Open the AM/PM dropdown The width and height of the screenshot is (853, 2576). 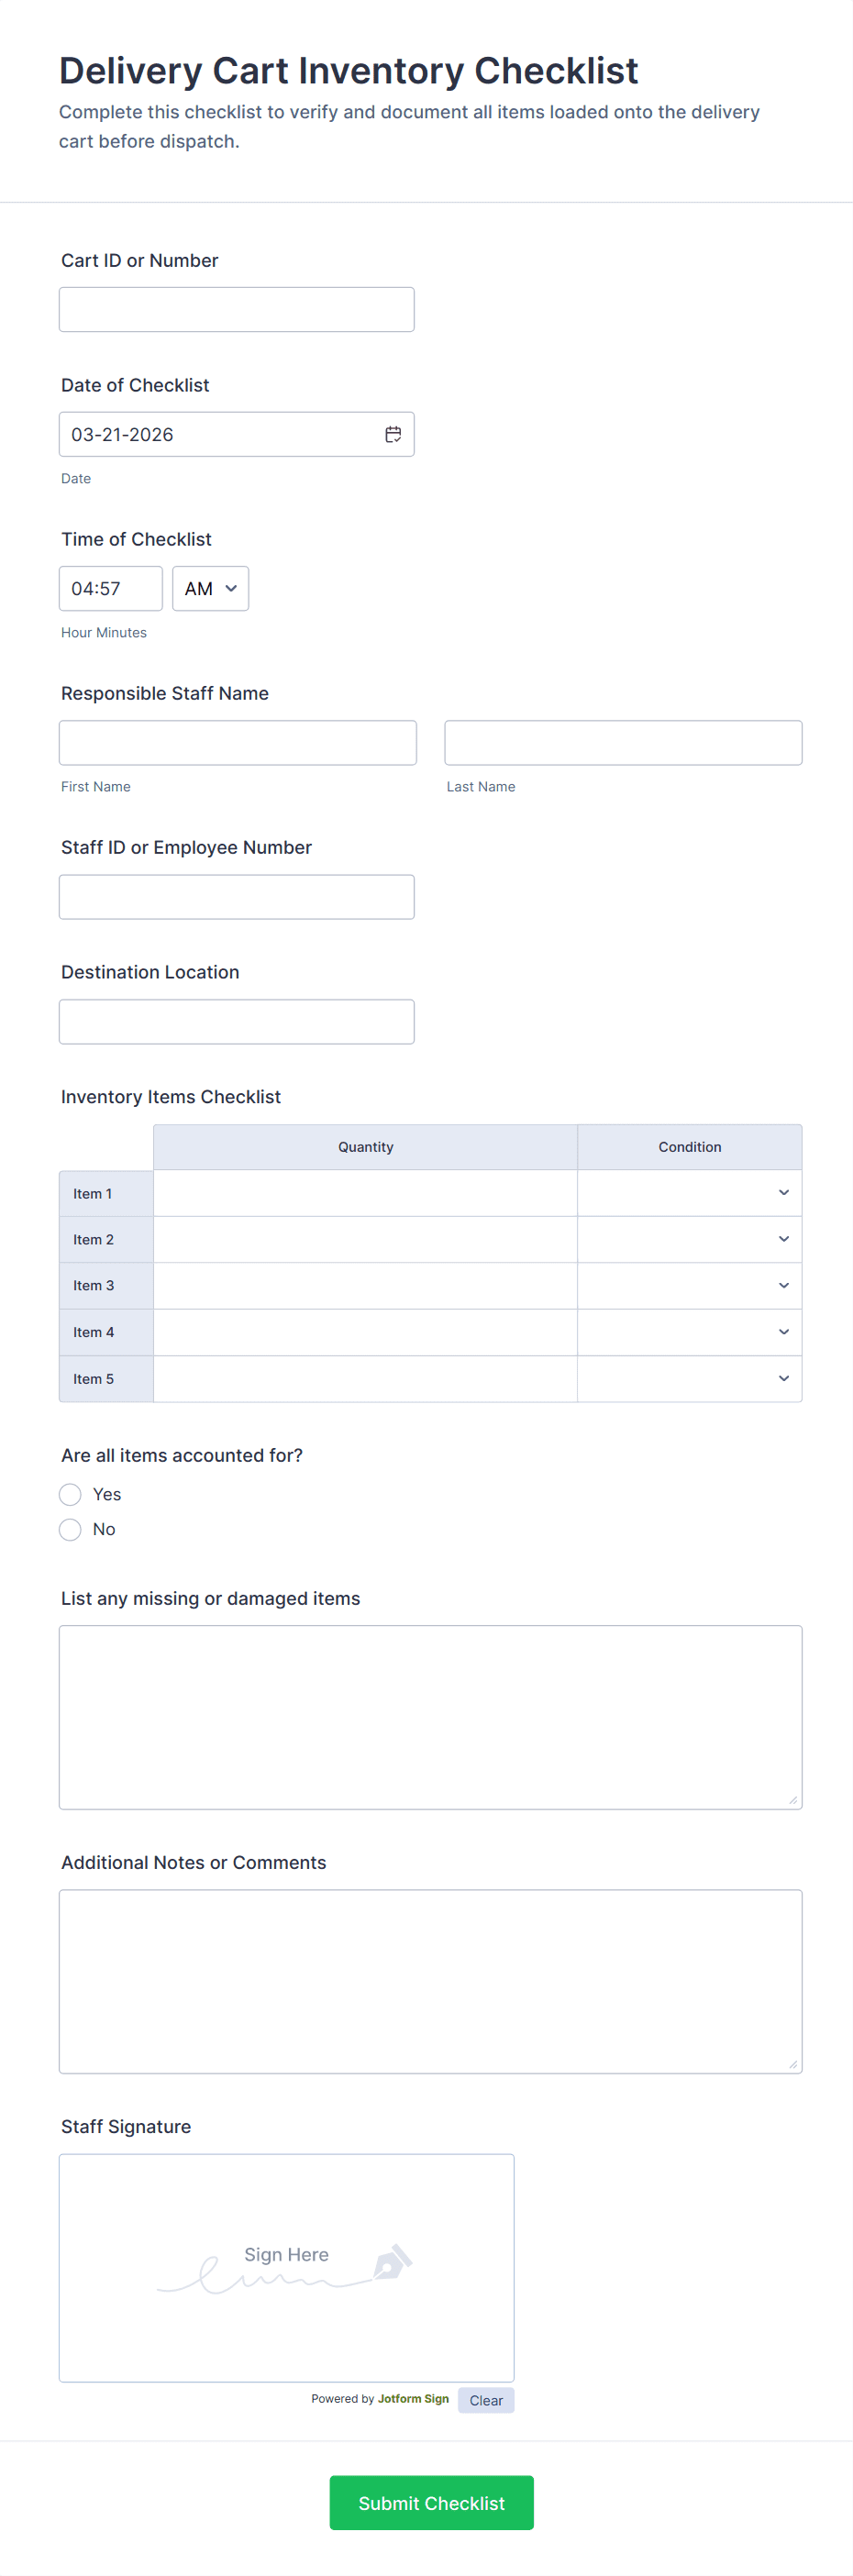[210, 588]
